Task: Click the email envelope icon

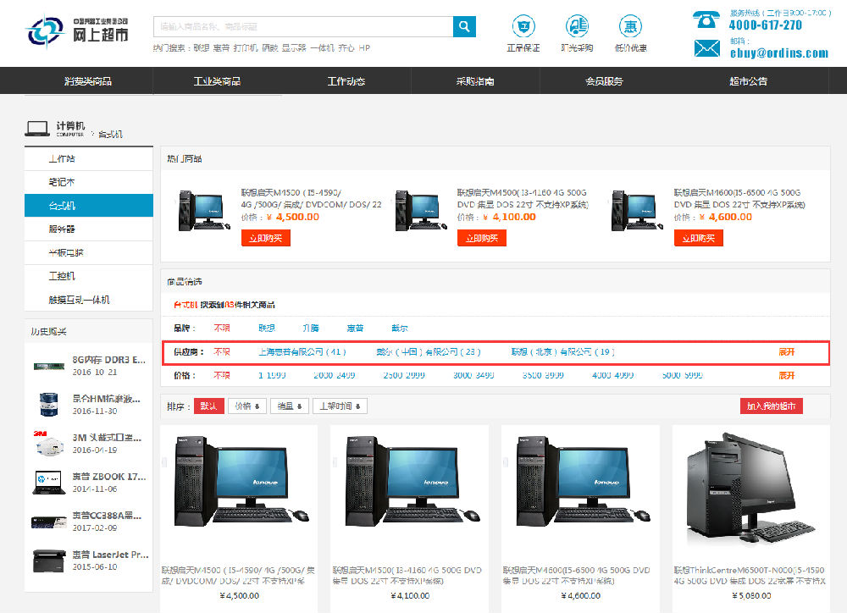Action: 706,48
